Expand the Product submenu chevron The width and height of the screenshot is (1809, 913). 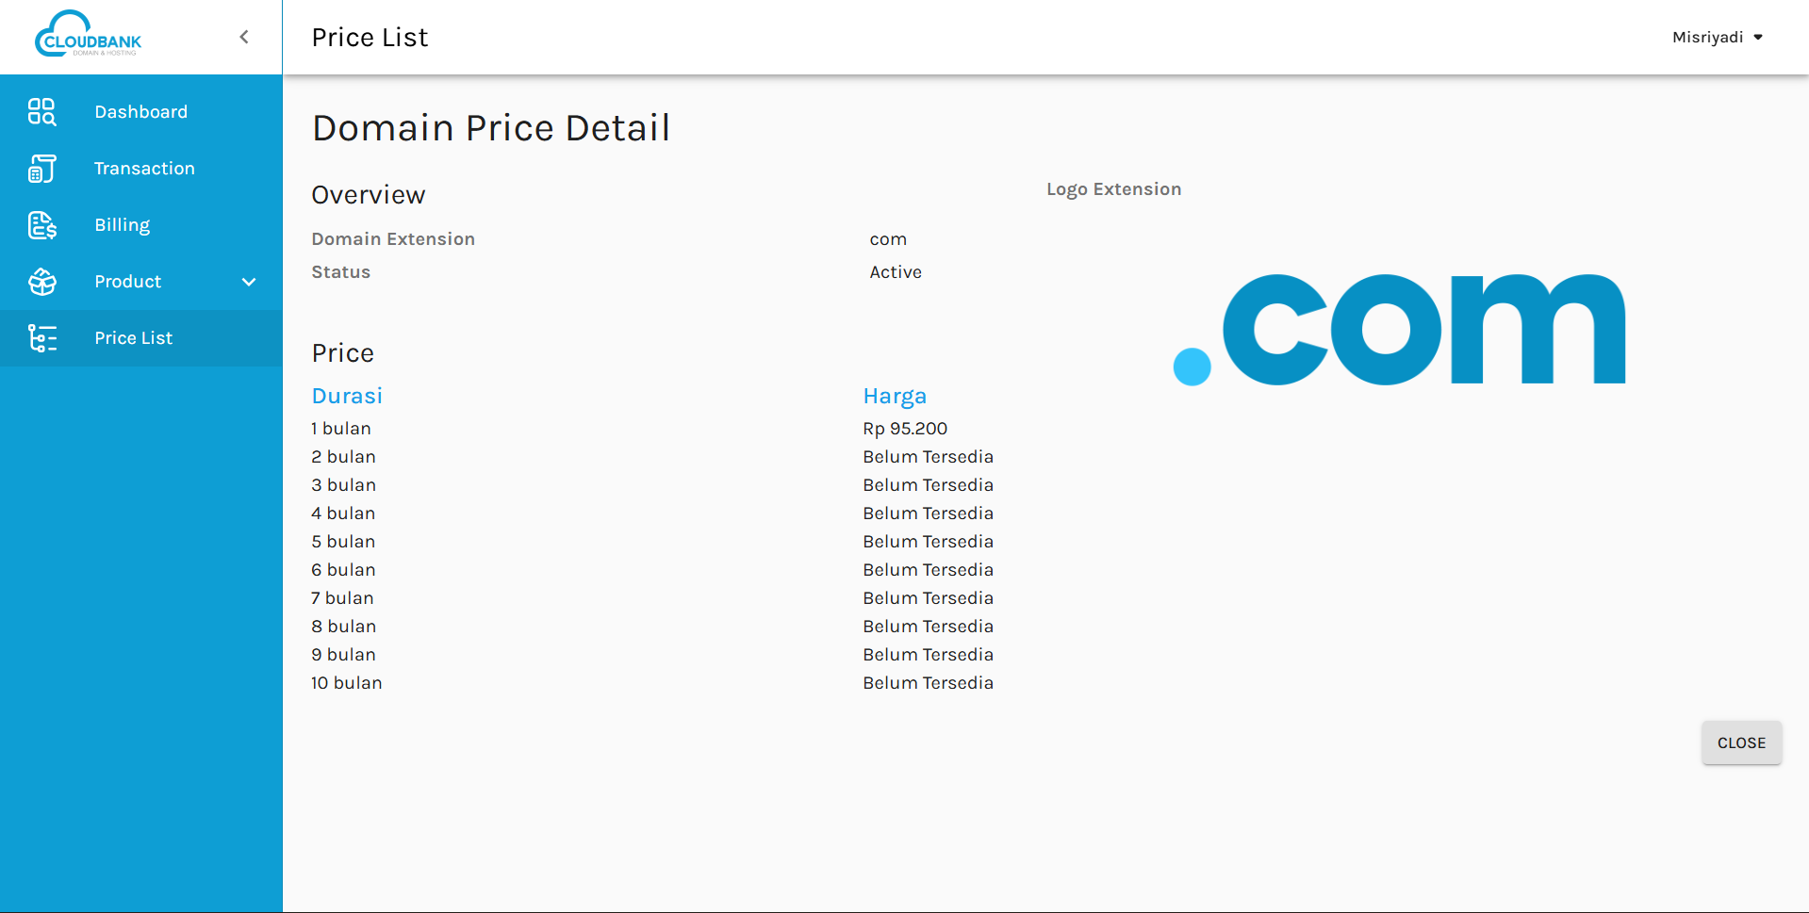coord(249,282)
